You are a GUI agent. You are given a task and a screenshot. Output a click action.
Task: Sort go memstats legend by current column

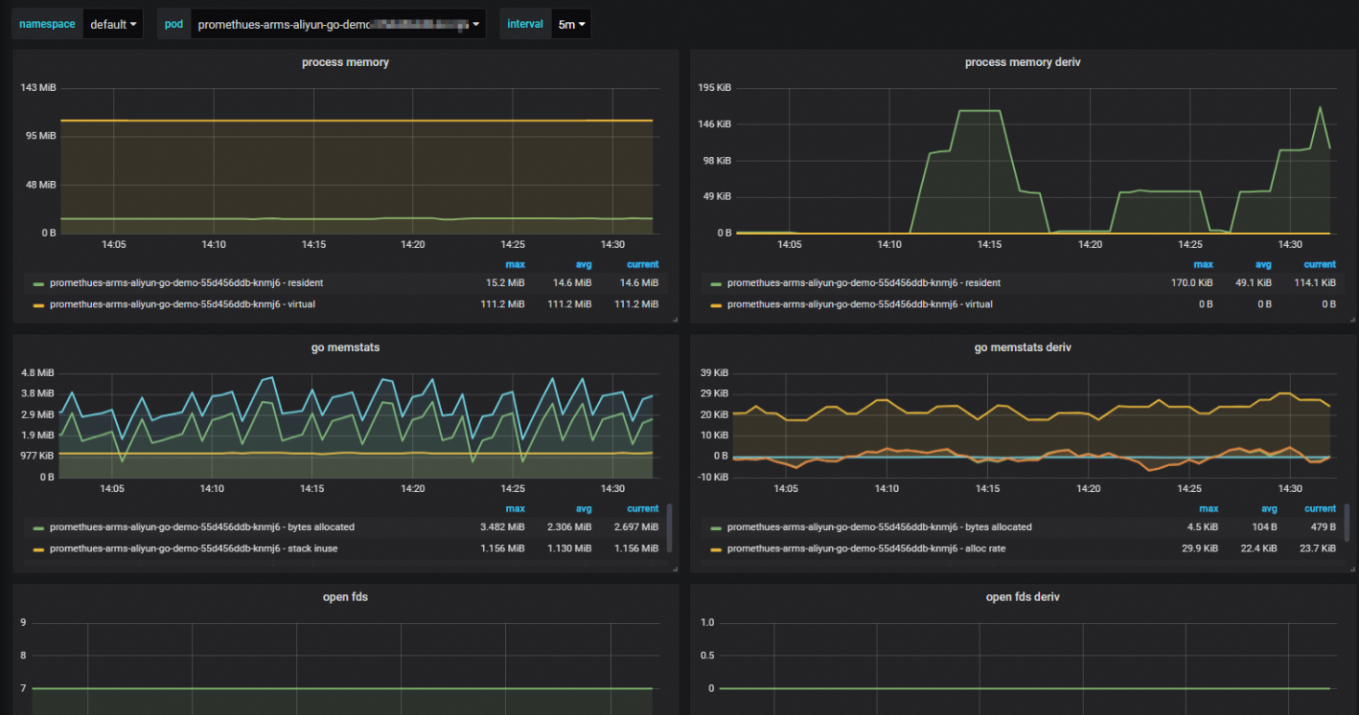[642, 508]
